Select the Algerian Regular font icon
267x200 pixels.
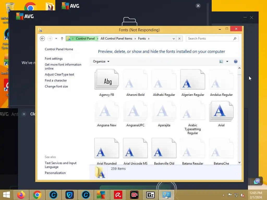(193, 79)
